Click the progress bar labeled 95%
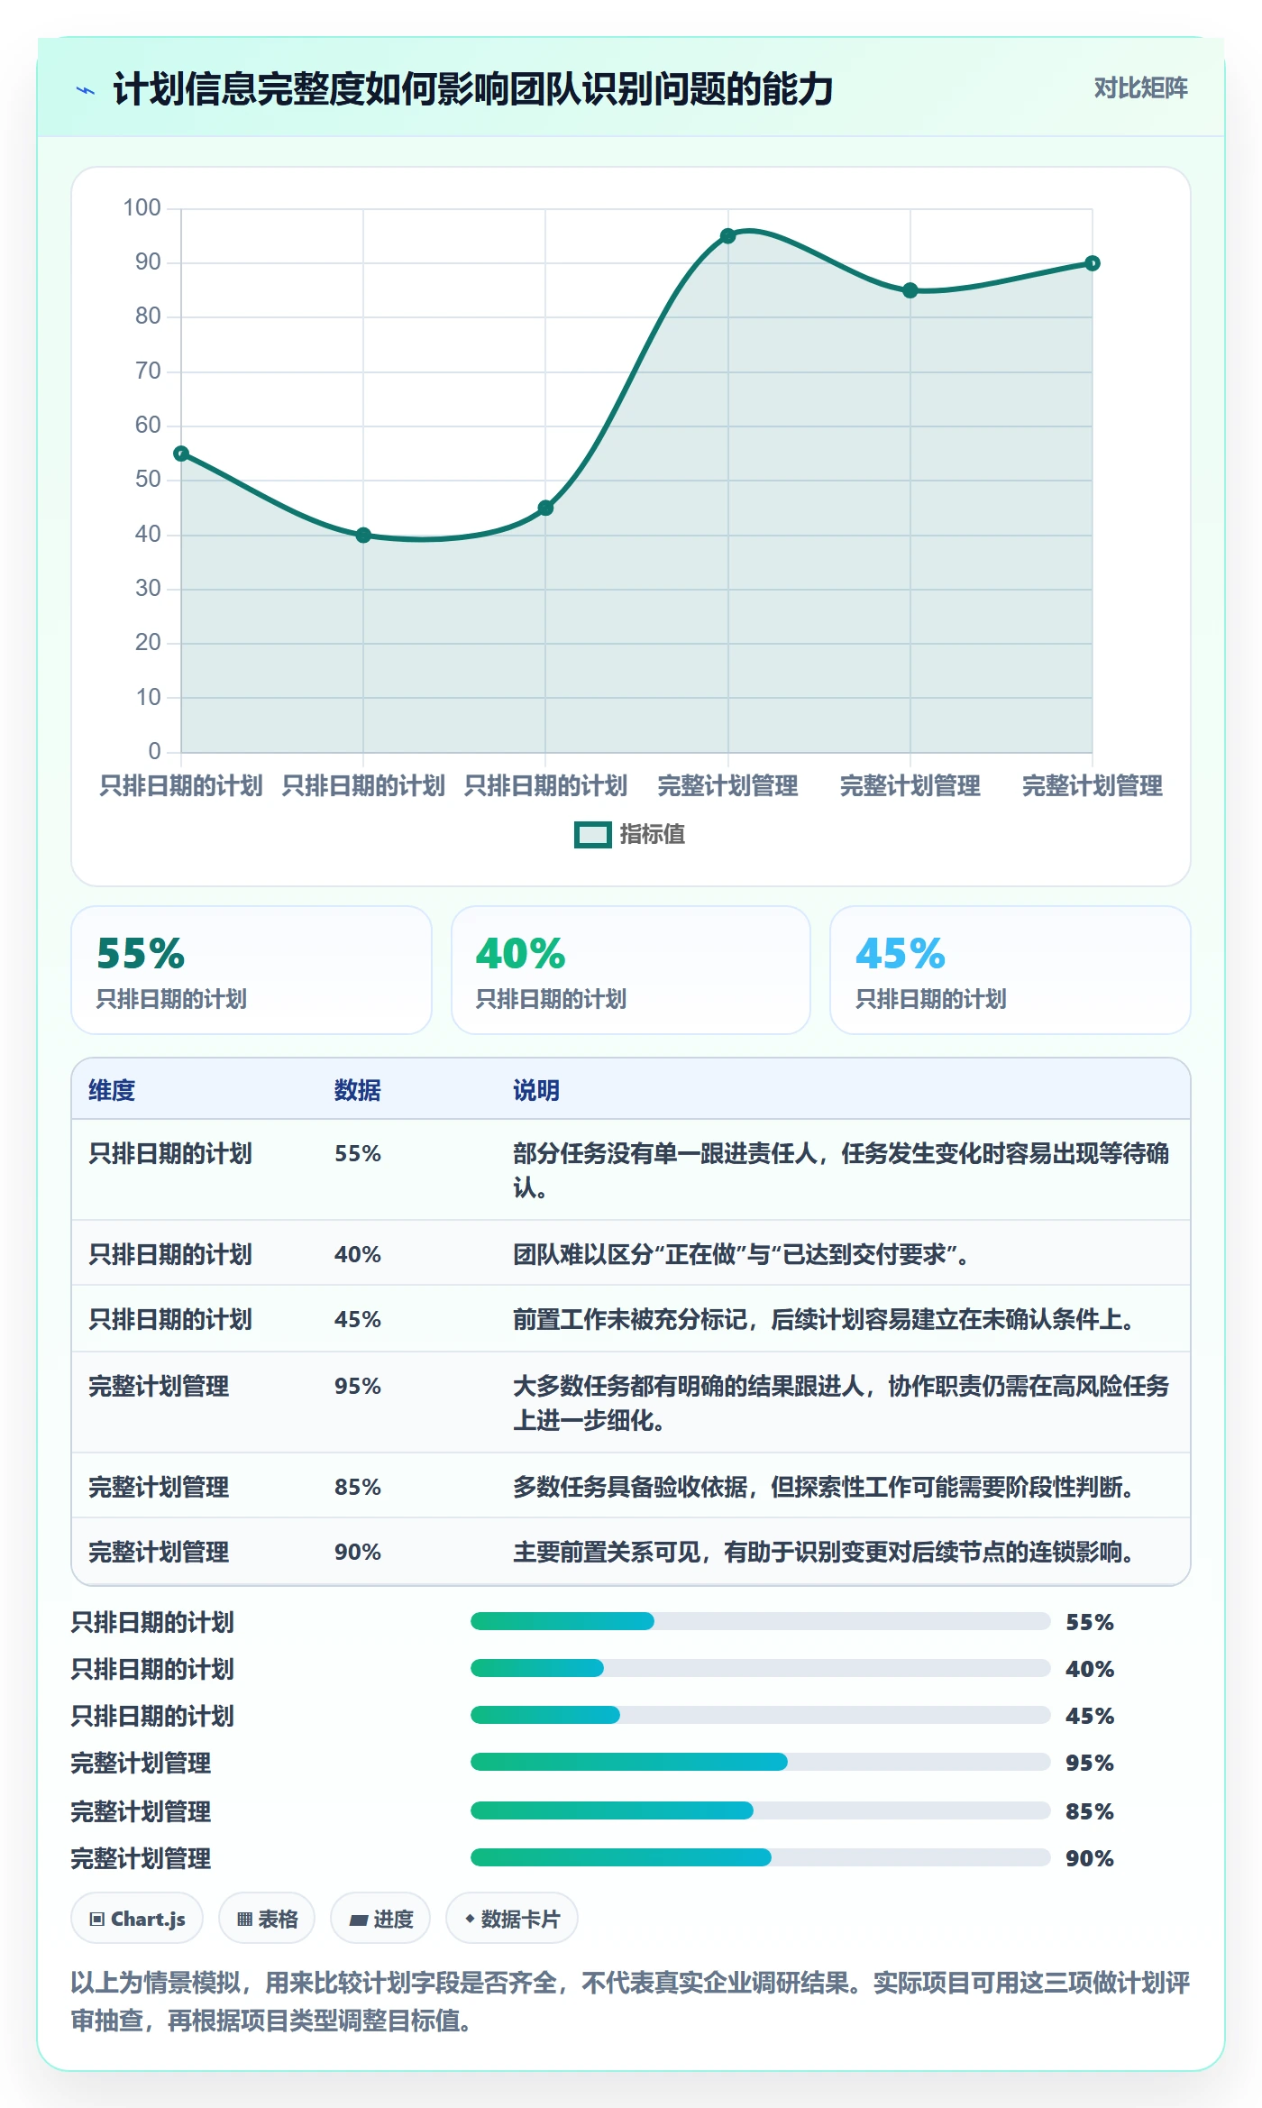This screenshot has height=2108, width=1262. tap(761, 1762)
